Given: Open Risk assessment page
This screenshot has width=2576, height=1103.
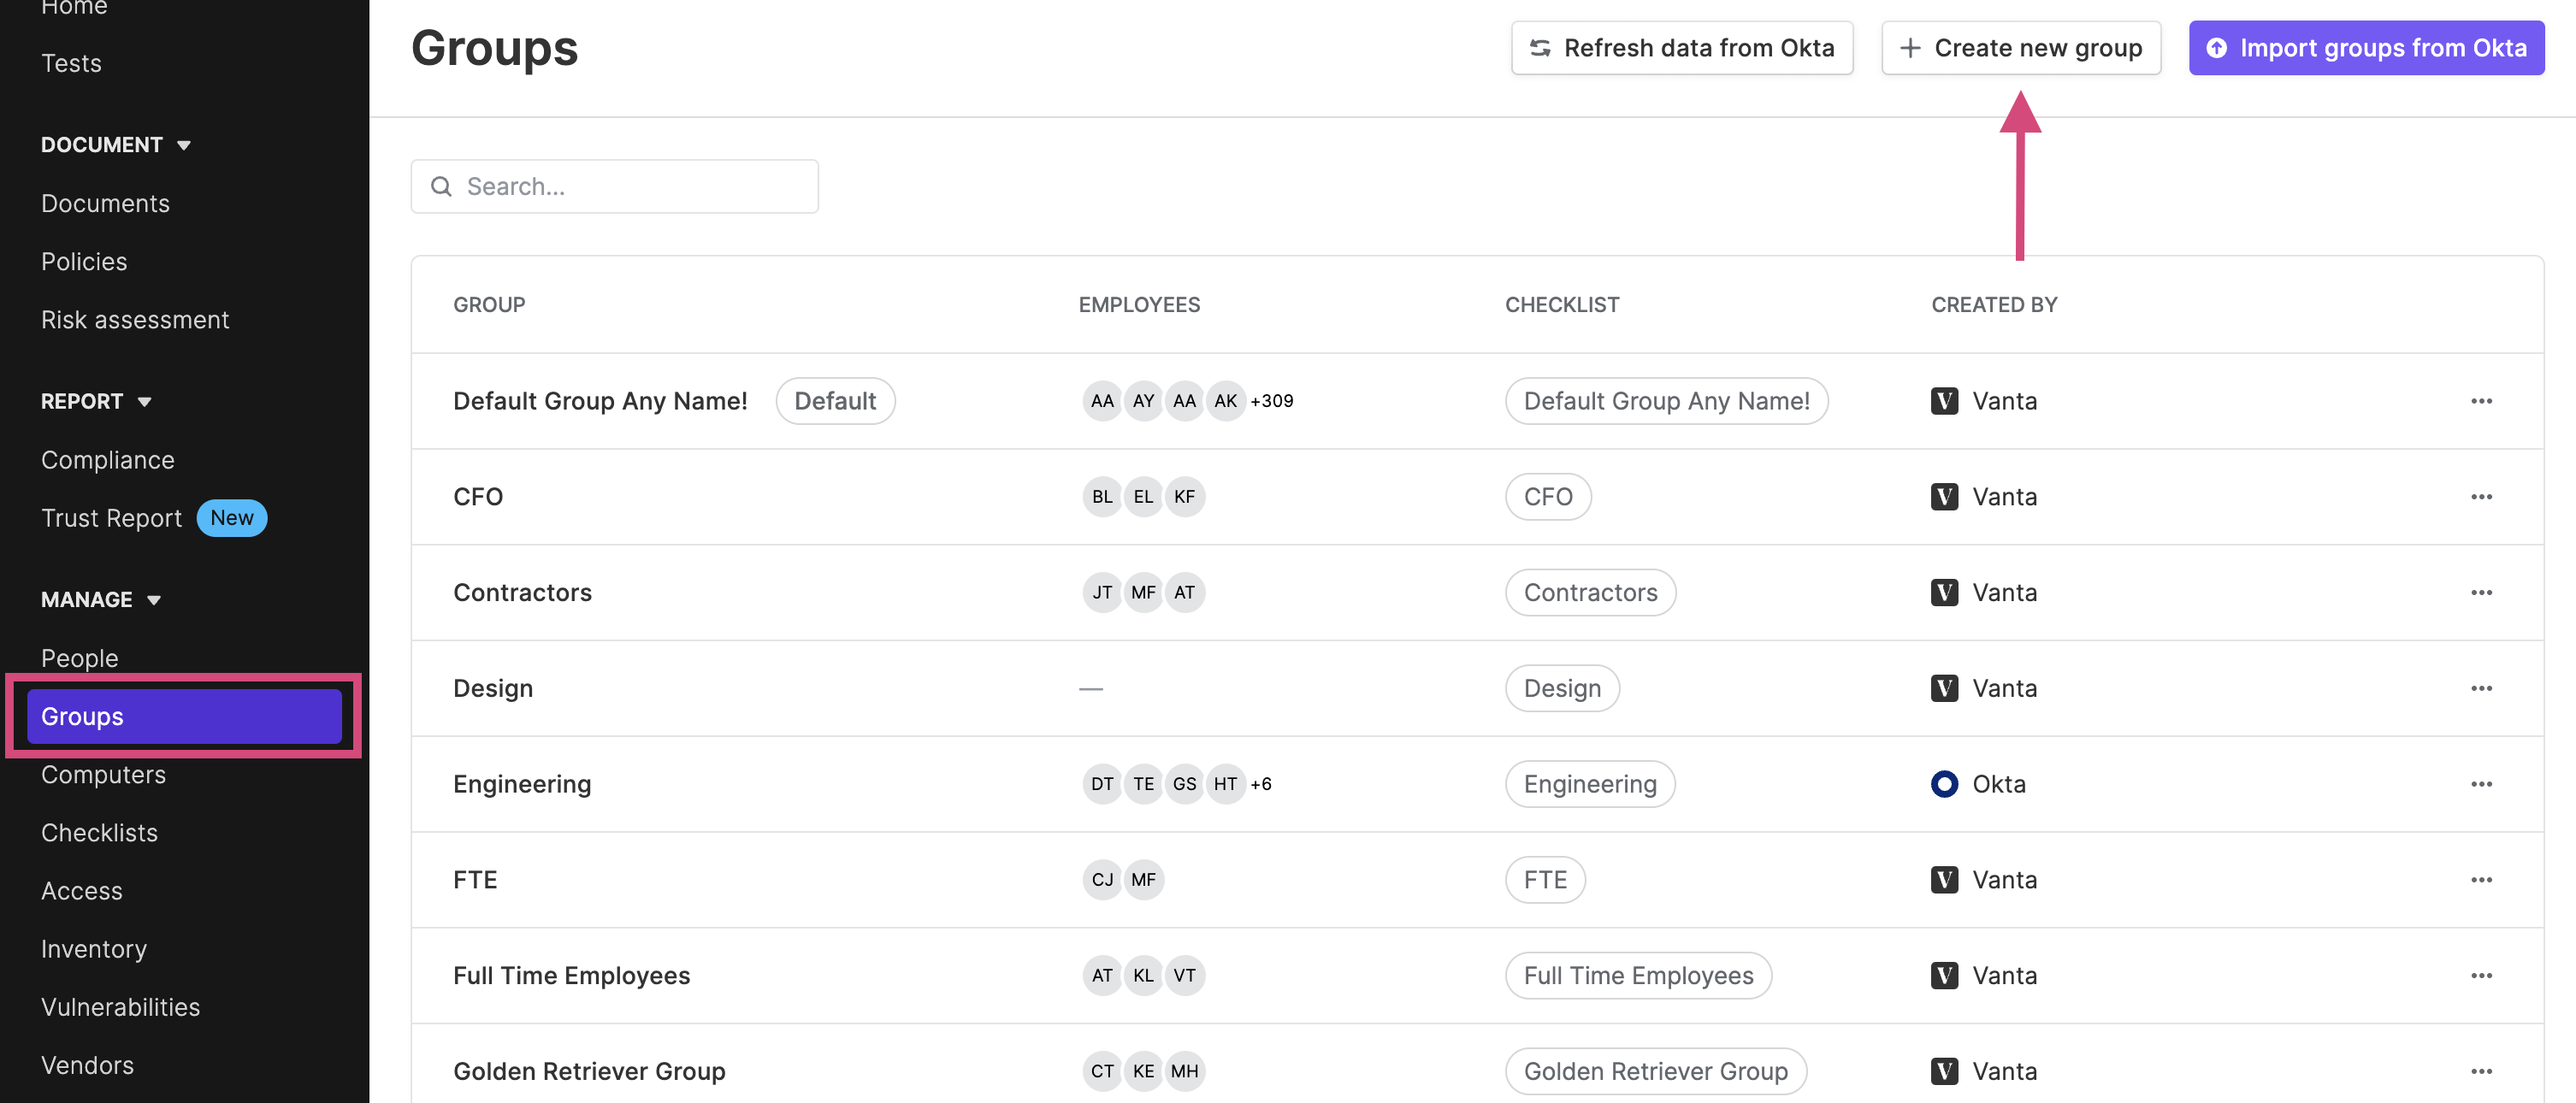Looking at the screenshot, I should 135,320.
